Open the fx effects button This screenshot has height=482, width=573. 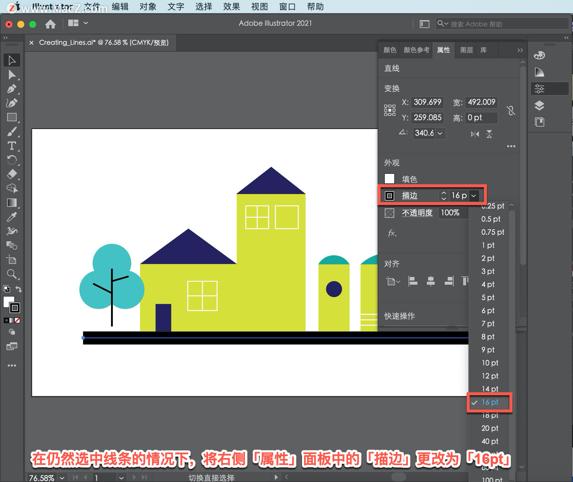[x=392, y=233]
